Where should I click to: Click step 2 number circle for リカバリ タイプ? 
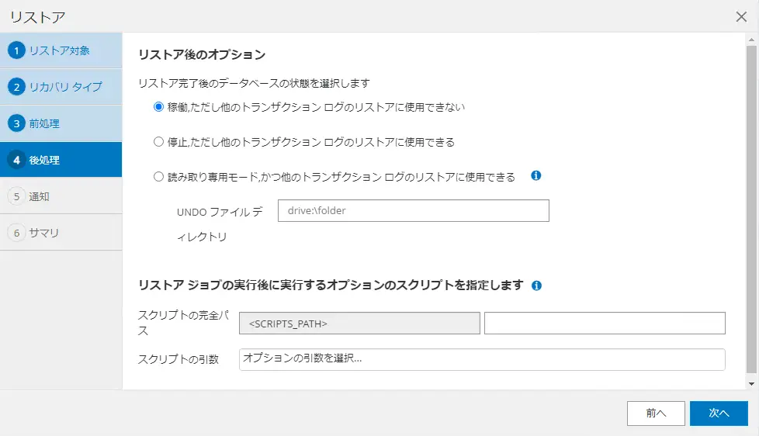pos(16,87)
